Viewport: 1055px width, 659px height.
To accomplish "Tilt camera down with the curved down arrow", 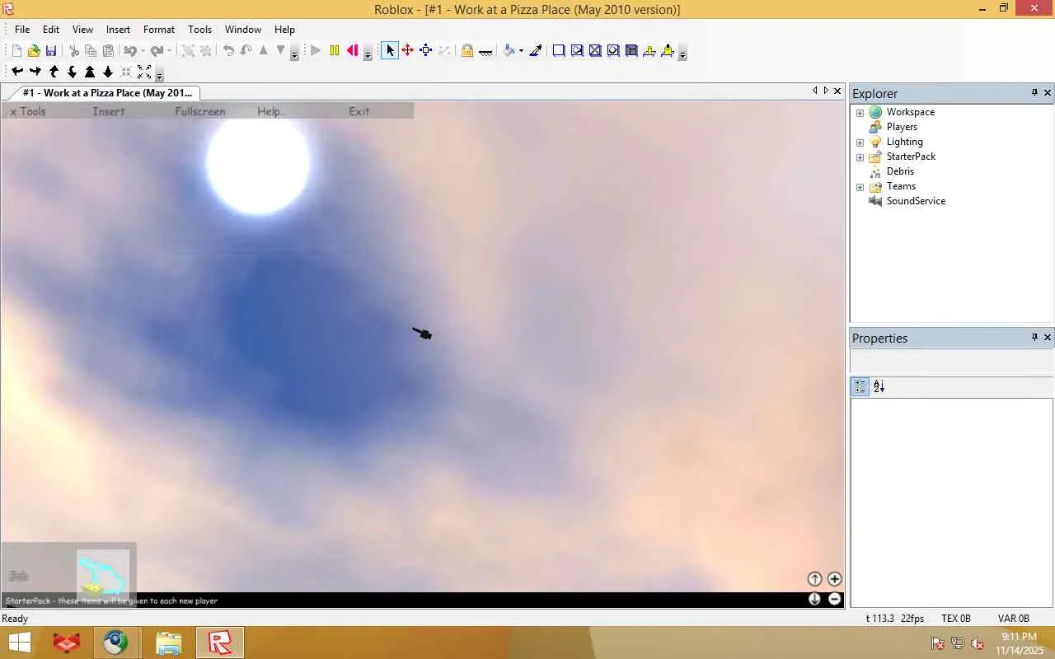I will tap(72, 72).
